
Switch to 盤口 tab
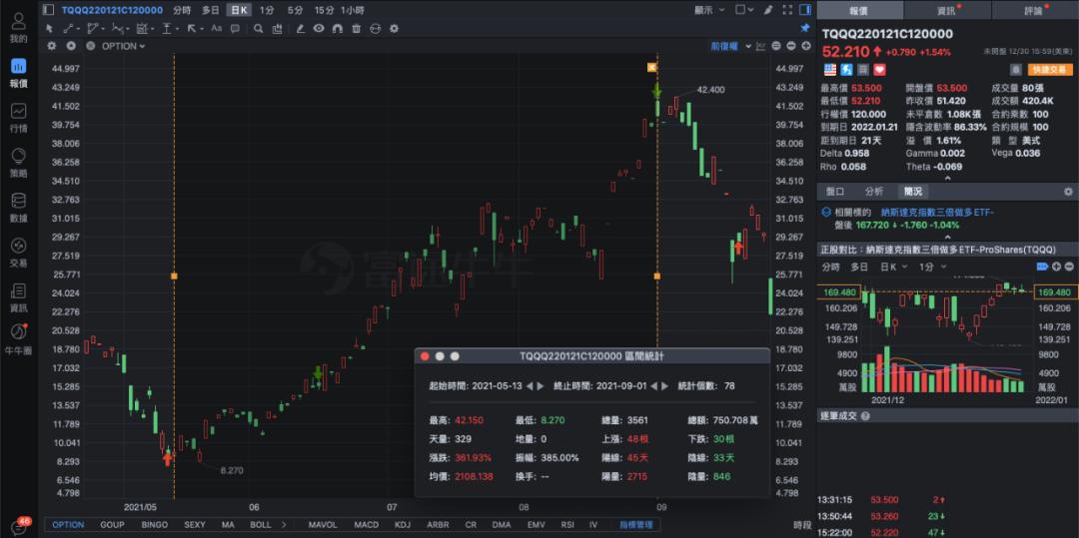coord(834,192)
